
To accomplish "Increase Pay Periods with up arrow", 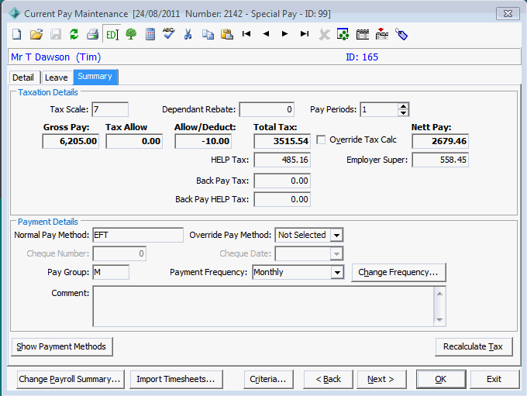I will pyautogui.click(x=403, y=106).
